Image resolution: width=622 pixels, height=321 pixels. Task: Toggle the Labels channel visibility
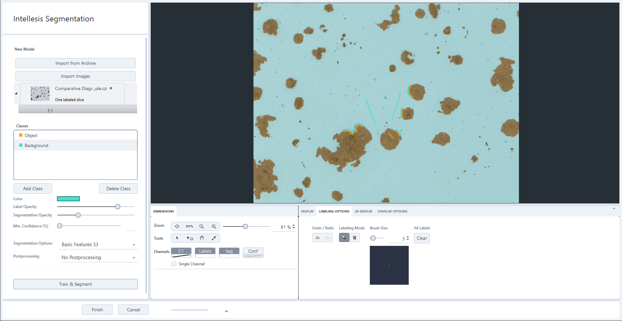pos(205,251)
